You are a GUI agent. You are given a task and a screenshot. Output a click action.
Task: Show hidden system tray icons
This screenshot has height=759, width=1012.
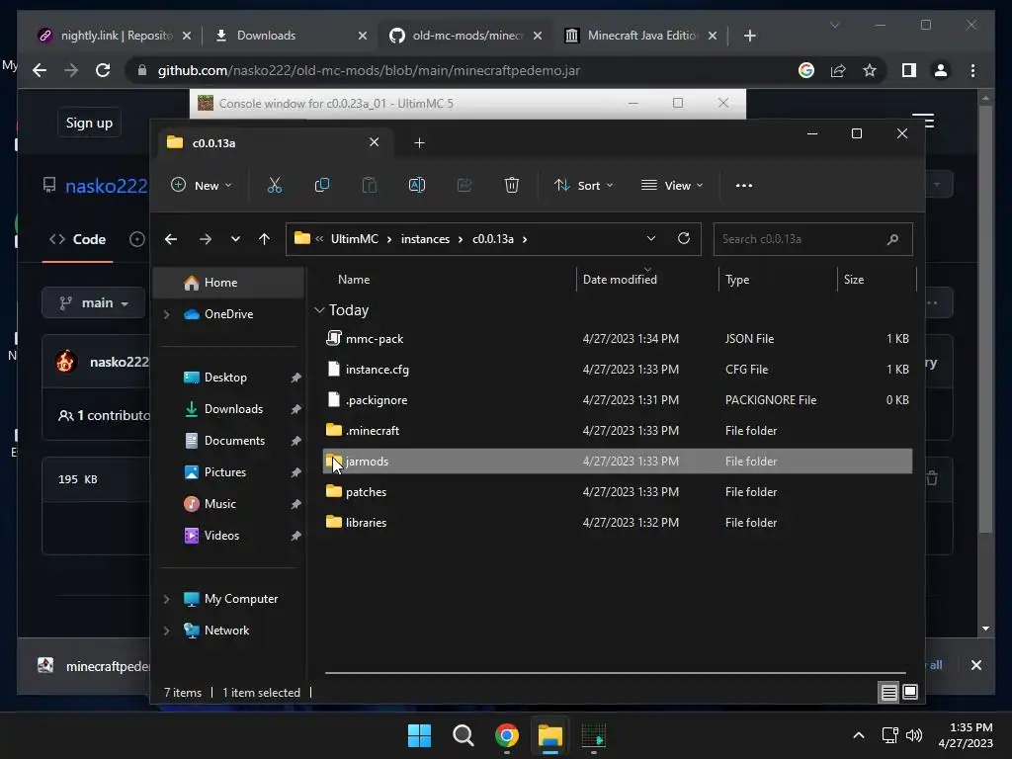pos(859,735)
